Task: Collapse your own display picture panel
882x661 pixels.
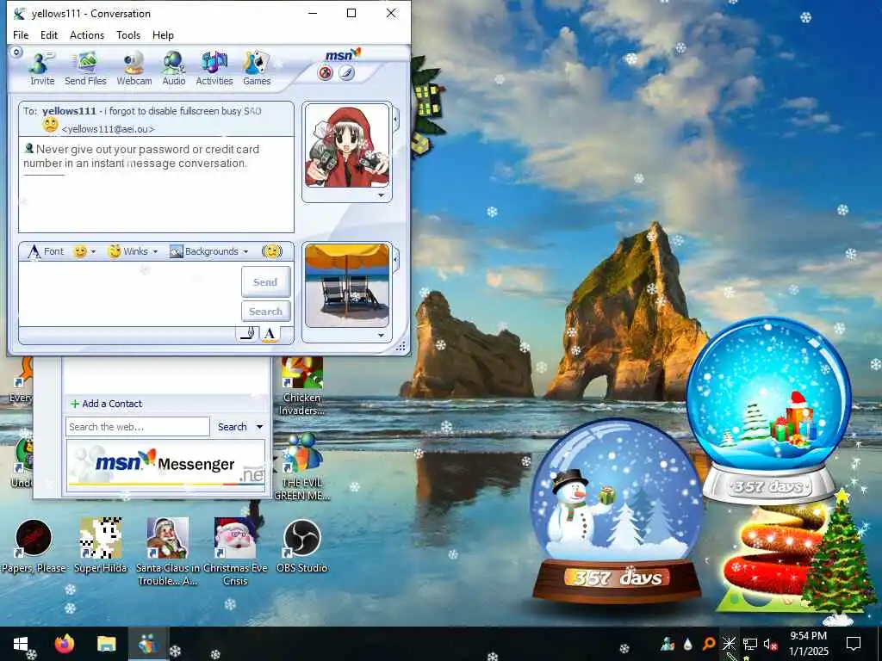Action: (x=396, y=260)
